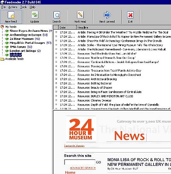Click article icon beside Strike - National Coal Mining Museum
The image size is (171, 174).
tap(56, 45)
